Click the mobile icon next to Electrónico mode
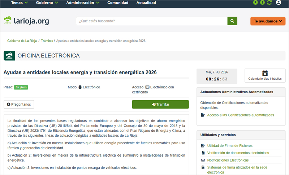This screenshot has width=289, height=175. 80,87
